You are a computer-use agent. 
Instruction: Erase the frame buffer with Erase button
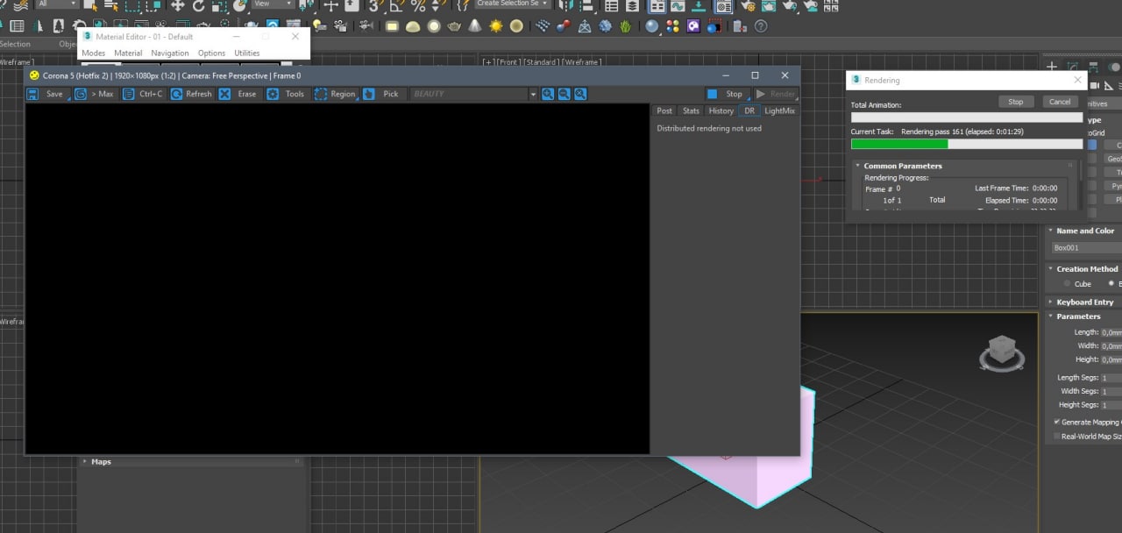click(x=239, y=94)
